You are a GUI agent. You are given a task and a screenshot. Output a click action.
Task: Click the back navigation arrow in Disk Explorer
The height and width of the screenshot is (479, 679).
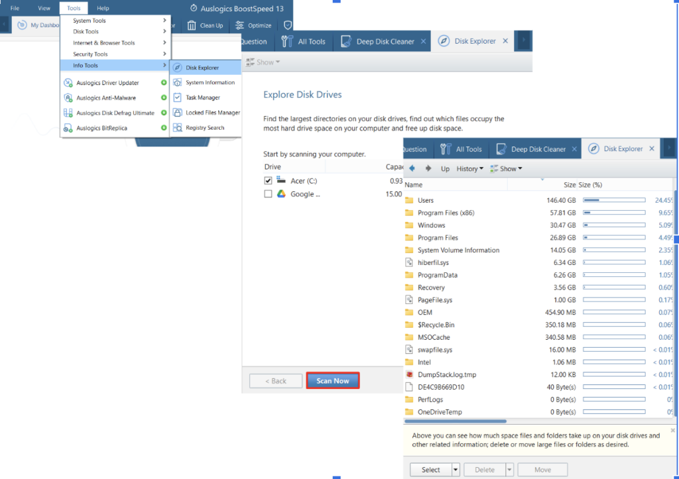pos(412,168)
